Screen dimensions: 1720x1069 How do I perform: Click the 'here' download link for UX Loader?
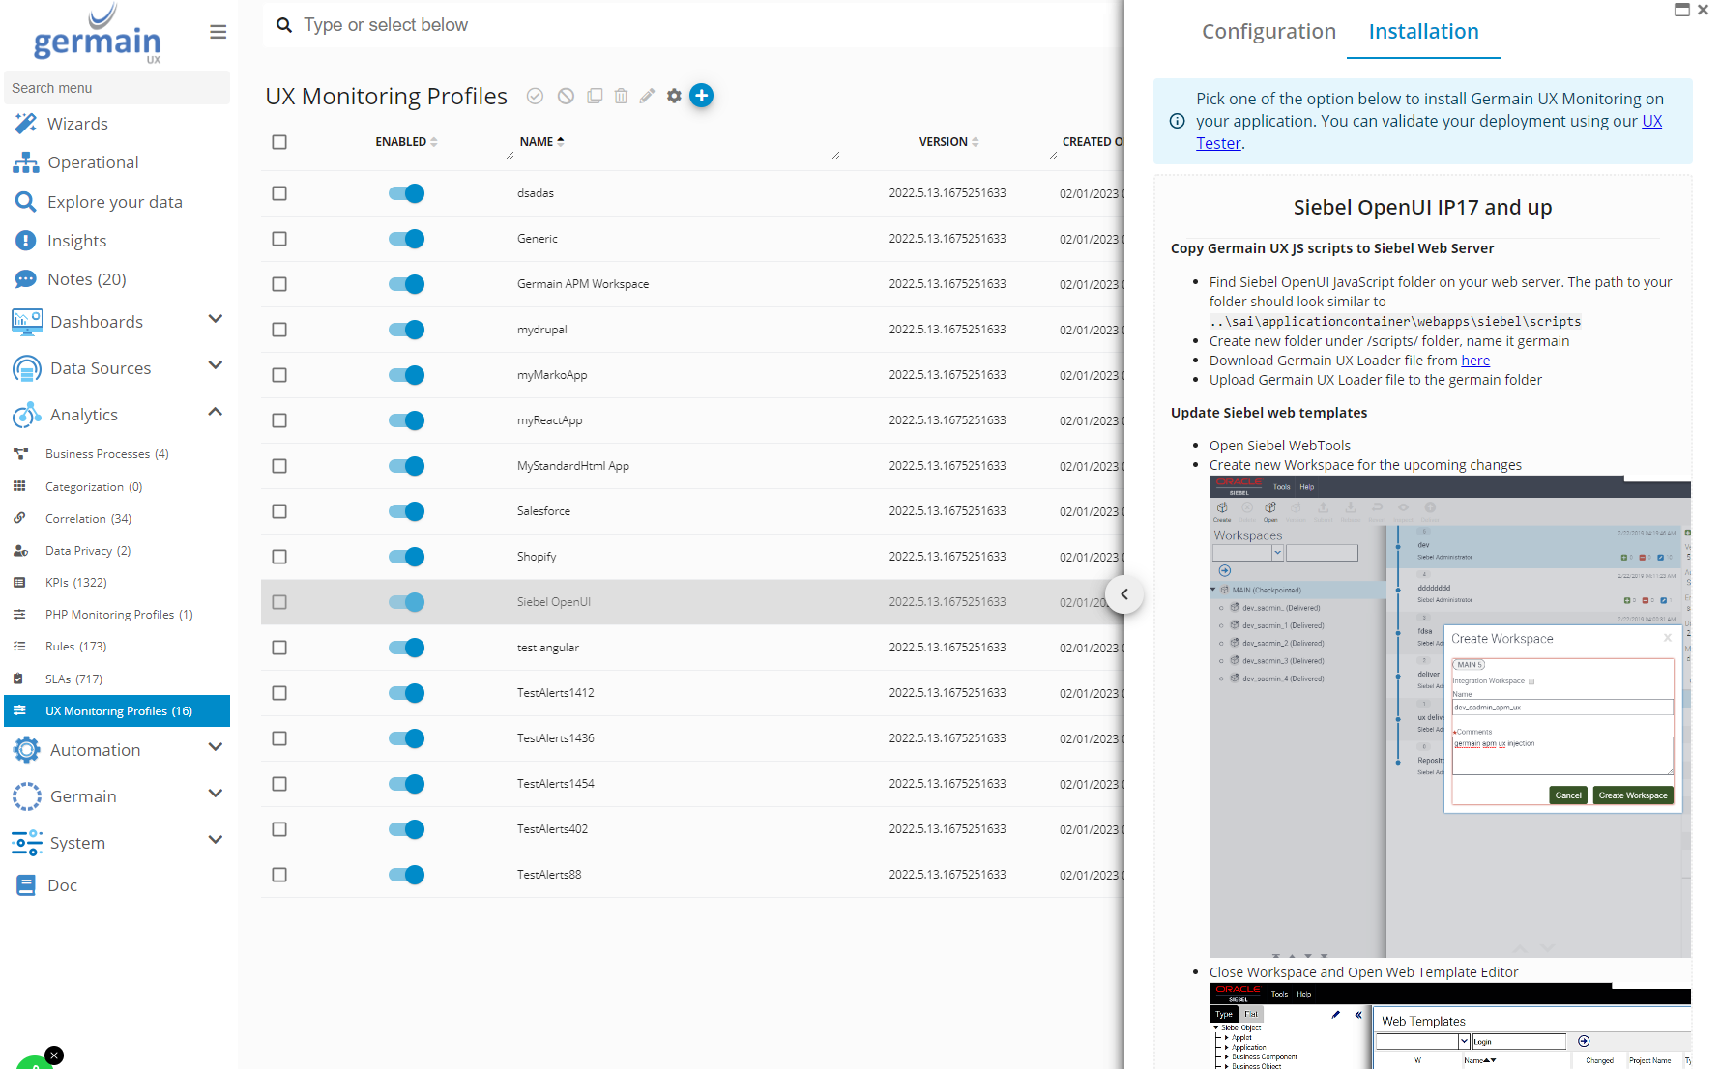tap(1474, 361)
